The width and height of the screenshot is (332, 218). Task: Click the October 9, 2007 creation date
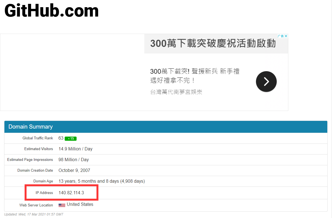(x=74, y=170)
